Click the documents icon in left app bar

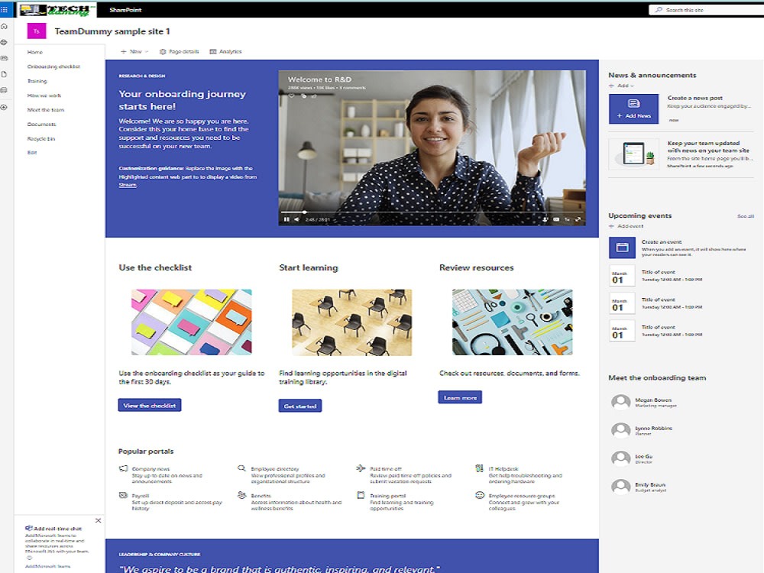5,74
